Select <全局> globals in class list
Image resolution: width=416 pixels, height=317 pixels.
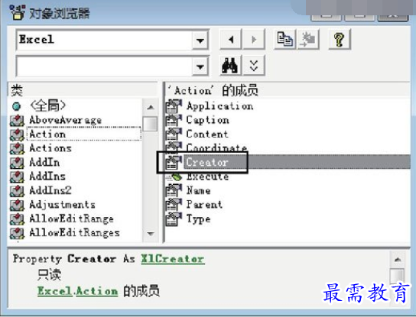click(47, 105)
